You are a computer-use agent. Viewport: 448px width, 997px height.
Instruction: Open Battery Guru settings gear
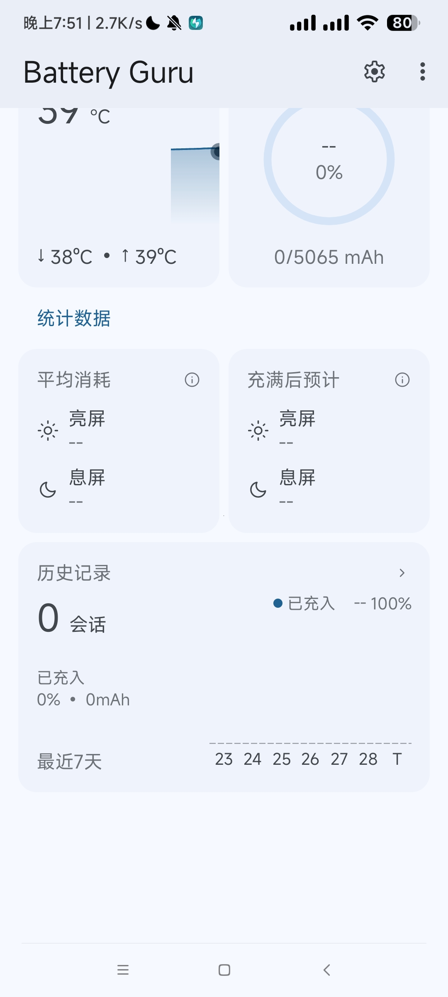click(374, 72)
